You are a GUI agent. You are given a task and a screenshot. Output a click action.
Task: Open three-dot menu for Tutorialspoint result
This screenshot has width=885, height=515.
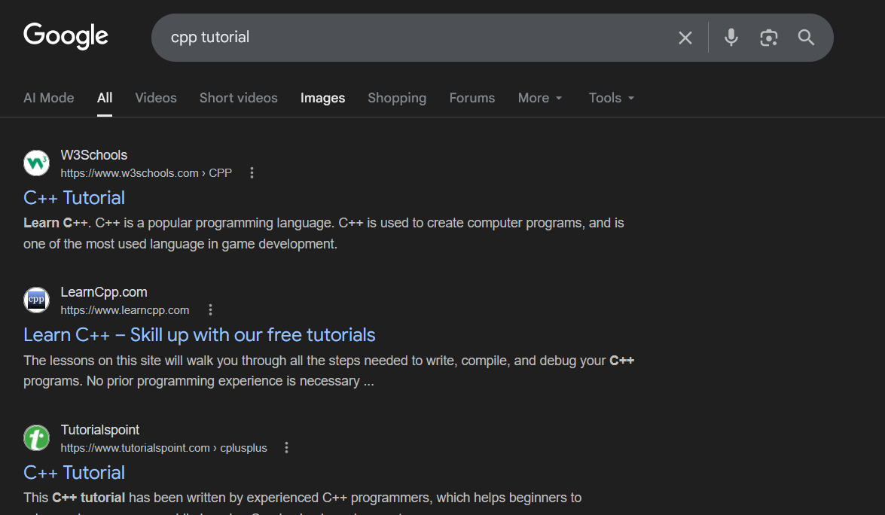pos(286,448)
